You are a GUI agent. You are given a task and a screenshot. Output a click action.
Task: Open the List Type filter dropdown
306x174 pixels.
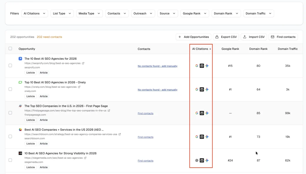[x=62, y=13]
